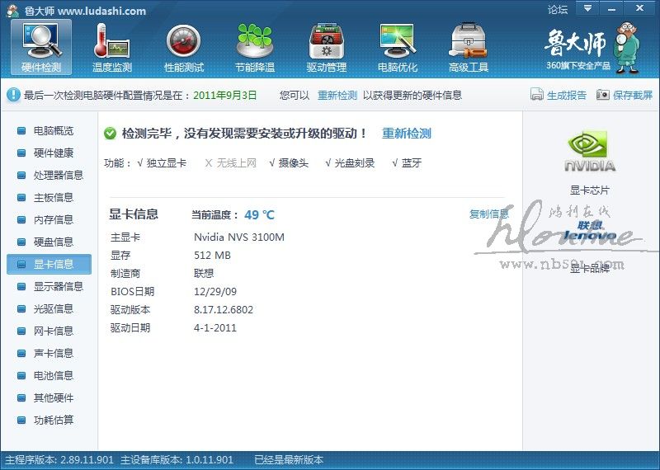This screenshot has width=660, height=470.
Task: Open 高级工具 advanced toolbox icon
Action: pyautogui.click(x=469, y=48)
